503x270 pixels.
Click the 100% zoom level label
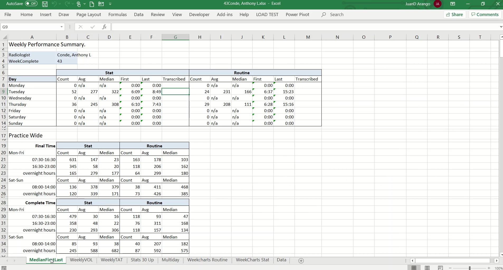[499, 268]
